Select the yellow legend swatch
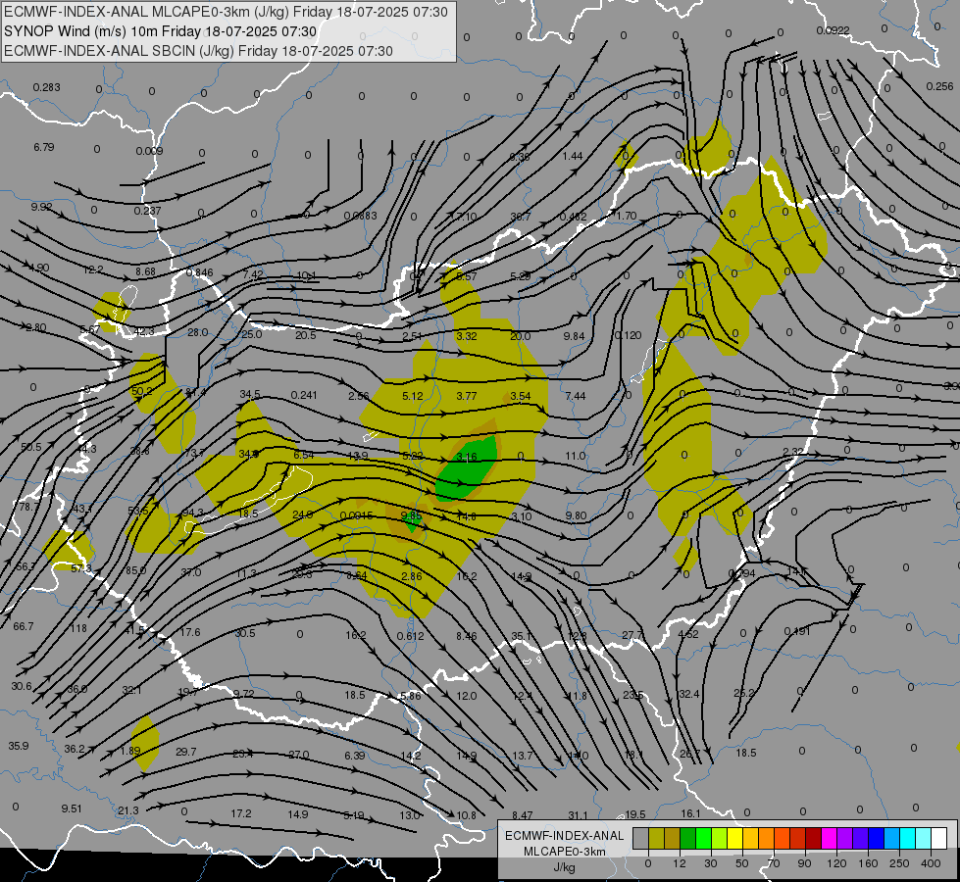 tap(734, 838)
